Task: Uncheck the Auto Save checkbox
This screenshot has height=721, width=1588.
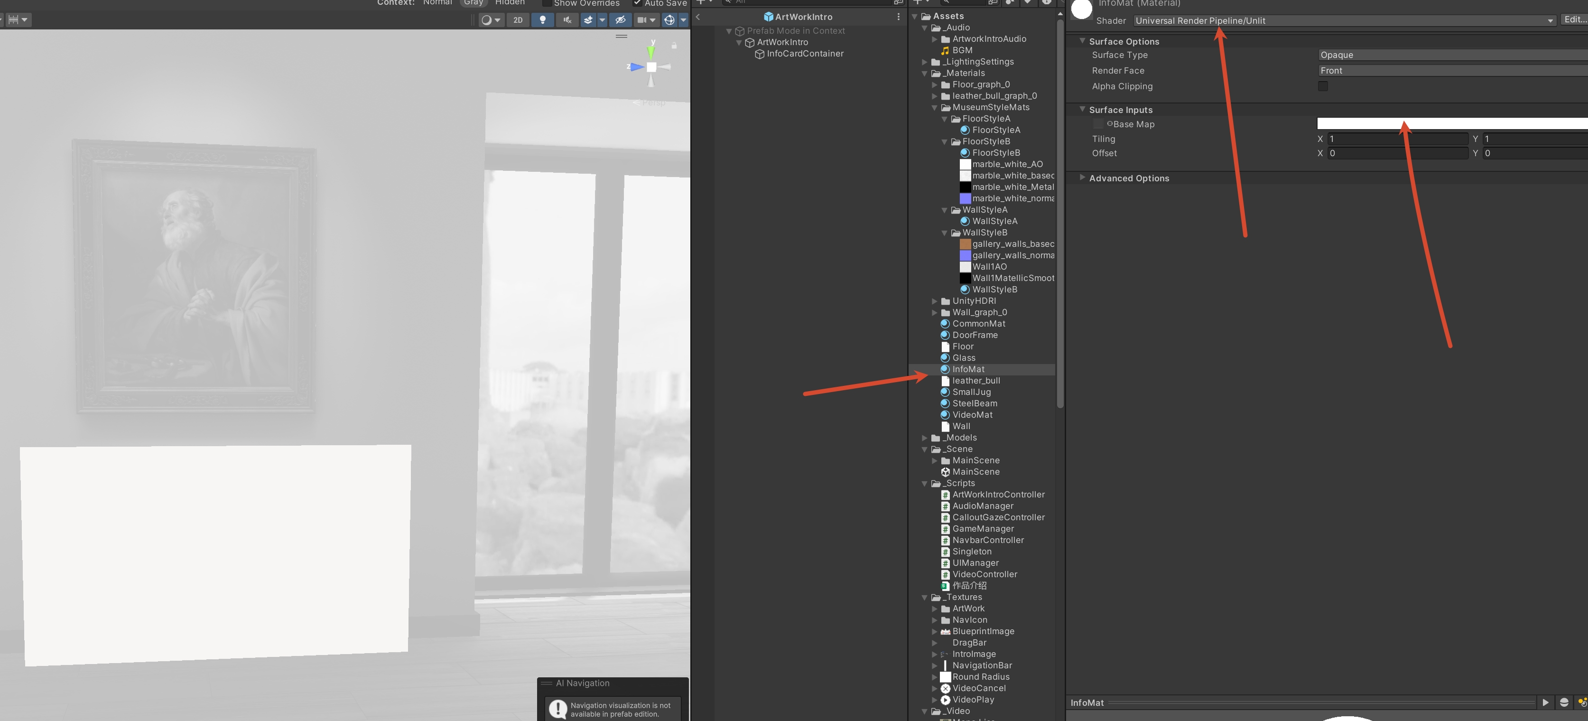Action: (x=637, y=2)
